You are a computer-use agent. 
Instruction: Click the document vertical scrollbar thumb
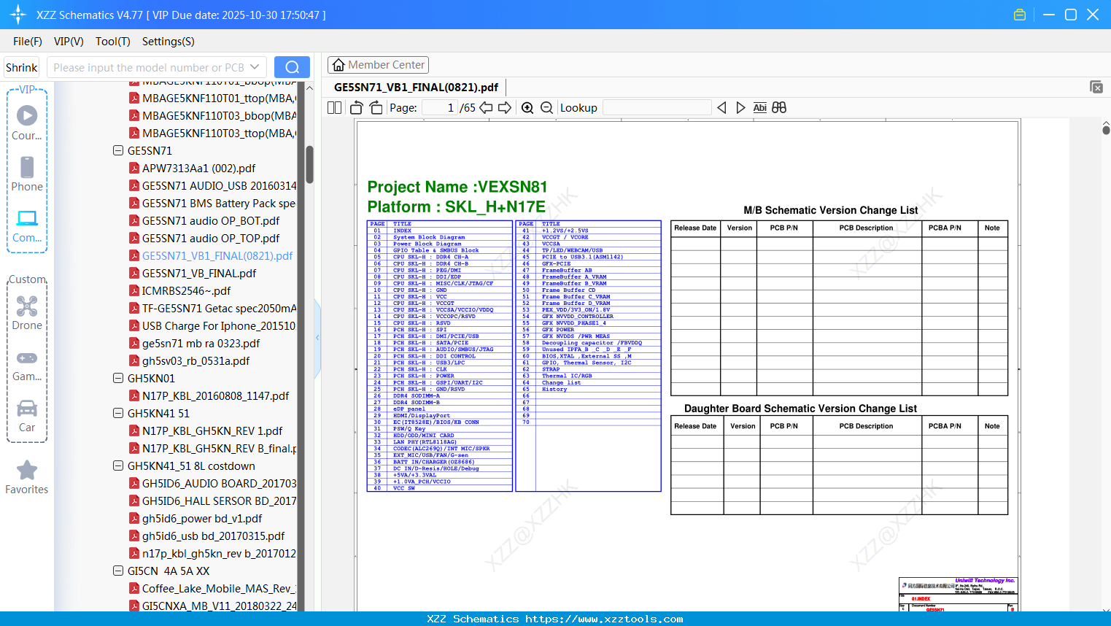click(1106, 130)
